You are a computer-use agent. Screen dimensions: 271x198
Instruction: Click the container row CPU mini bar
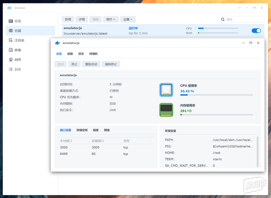click(x=218, y=28)
